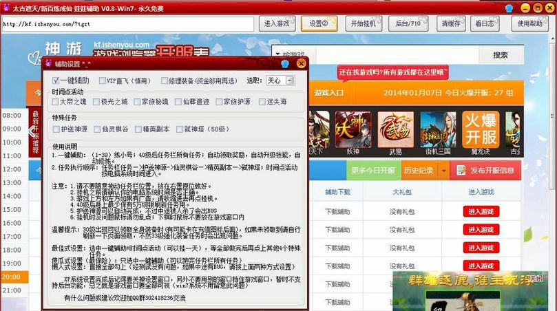Click the blue skin icon in main title bar

pos(509,8)
